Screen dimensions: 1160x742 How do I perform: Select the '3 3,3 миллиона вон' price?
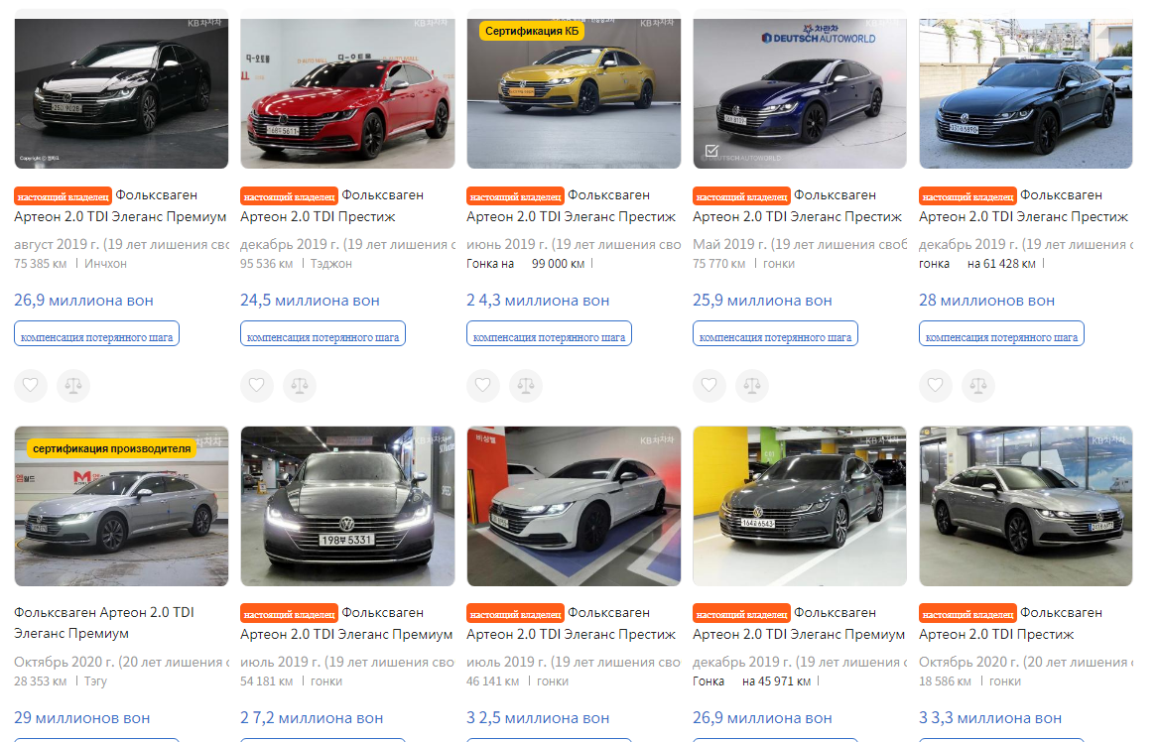pyautogui.click(x=990, y=717)
